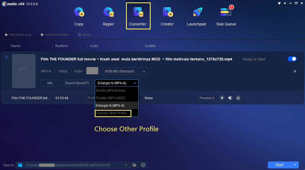The width and height of the screenshot is (305, 170).
Task: Click the Preview AI button
Action: (207, 98)
